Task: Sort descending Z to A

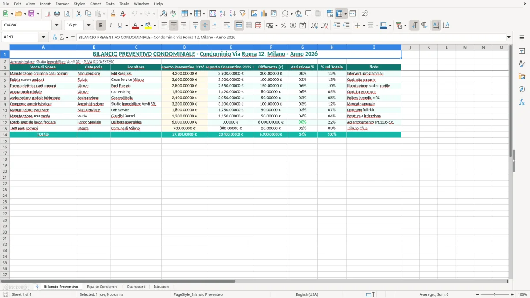Action: click(x=233, y=14)
